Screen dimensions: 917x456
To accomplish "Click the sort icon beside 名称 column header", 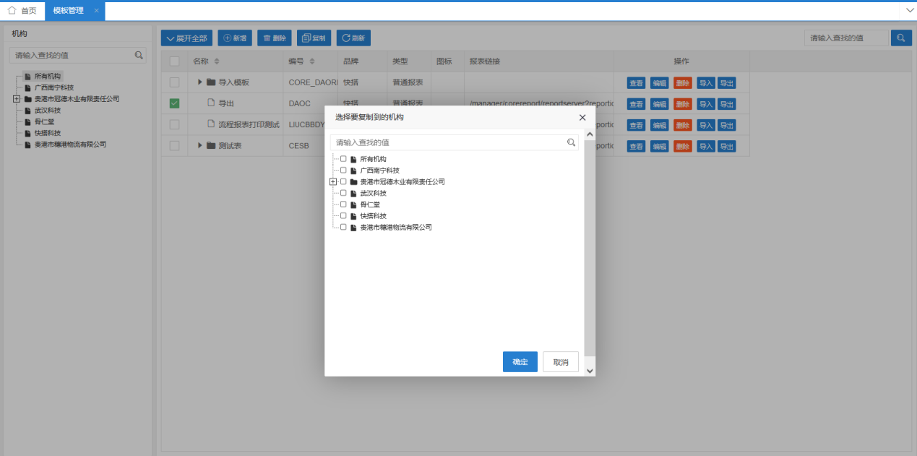I will (x=217, y=61).
